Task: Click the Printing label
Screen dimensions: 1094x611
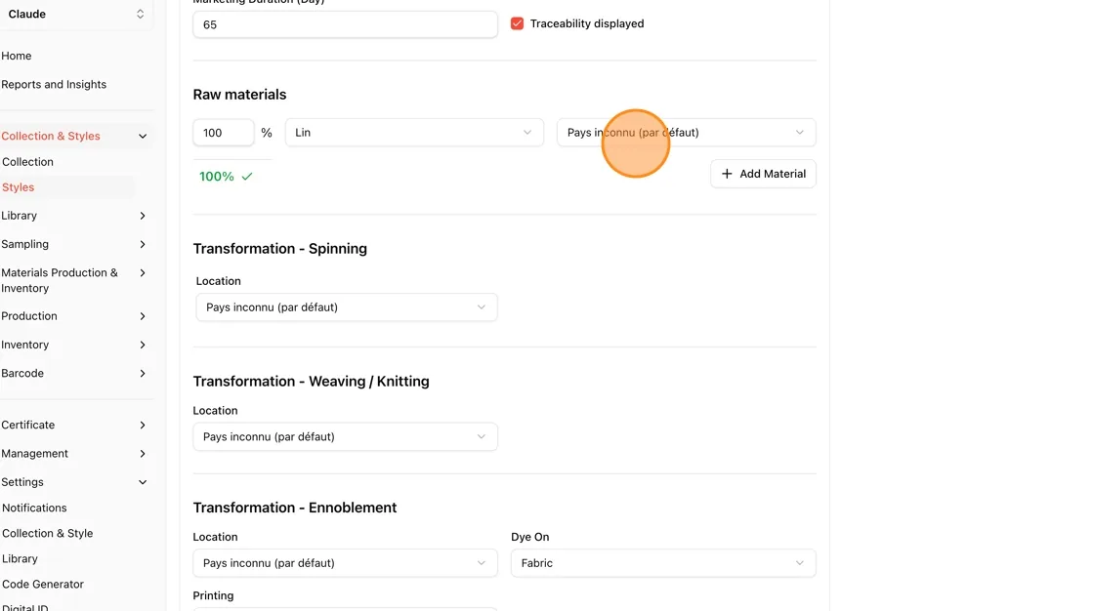Action: click(214, 595)
